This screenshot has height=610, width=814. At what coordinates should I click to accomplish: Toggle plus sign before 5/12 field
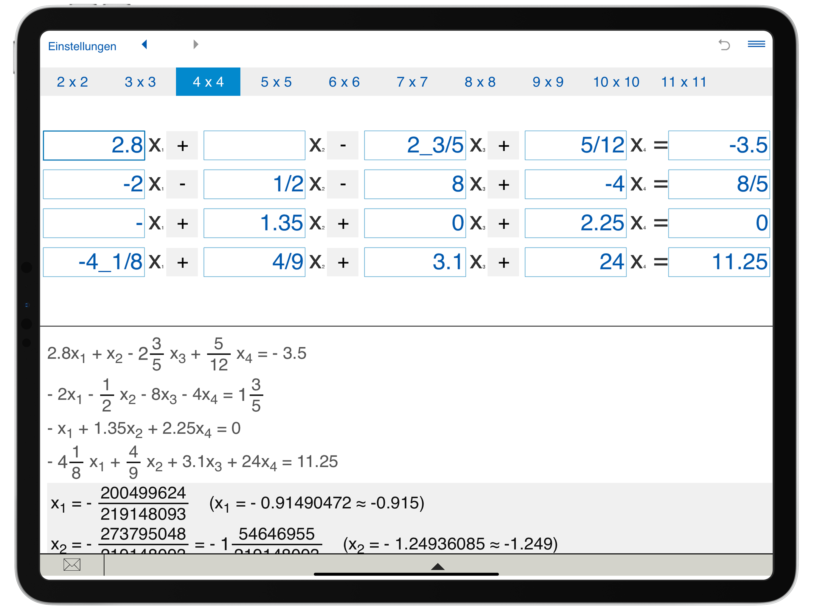click(504, 145)
